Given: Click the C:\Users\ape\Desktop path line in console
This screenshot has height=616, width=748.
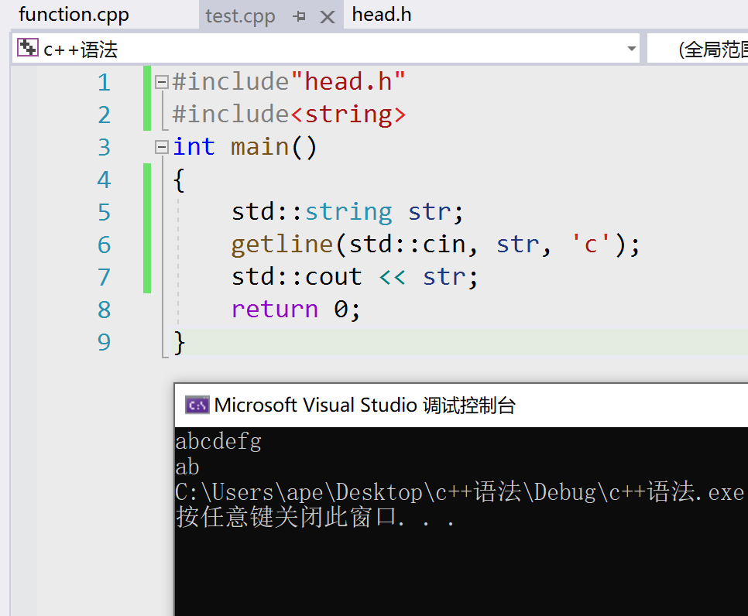Looking at the screenshot, I should (460, 492).
